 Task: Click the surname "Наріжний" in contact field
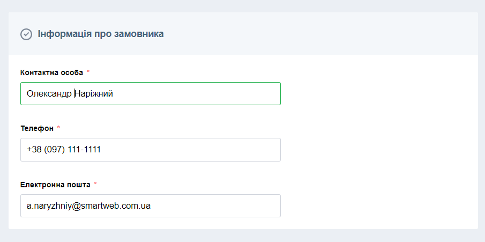point(94,94)
